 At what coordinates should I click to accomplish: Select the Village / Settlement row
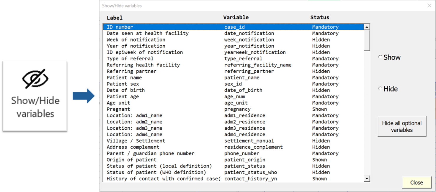pos(233,141)
